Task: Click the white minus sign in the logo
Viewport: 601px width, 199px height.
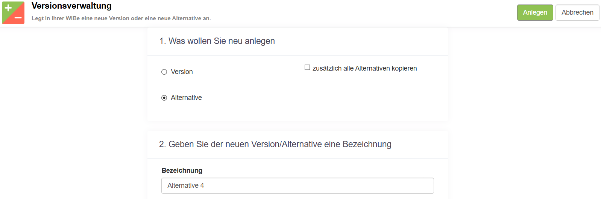Action: [x=18, y=18]
